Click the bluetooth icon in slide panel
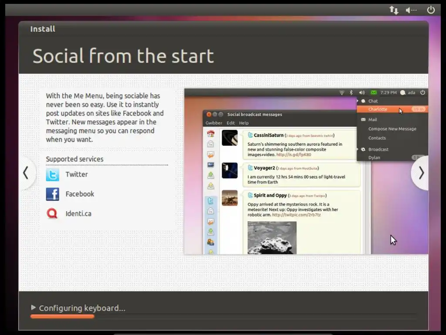The height and width of the screenshot is (335, 446). point(351,92)
